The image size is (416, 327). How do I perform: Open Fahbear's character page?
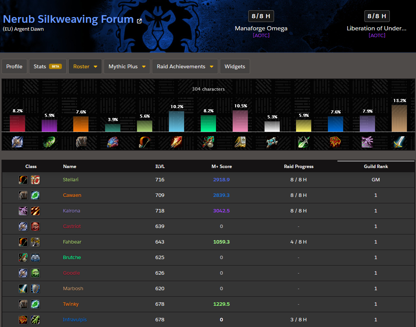(x=72, y=242)
